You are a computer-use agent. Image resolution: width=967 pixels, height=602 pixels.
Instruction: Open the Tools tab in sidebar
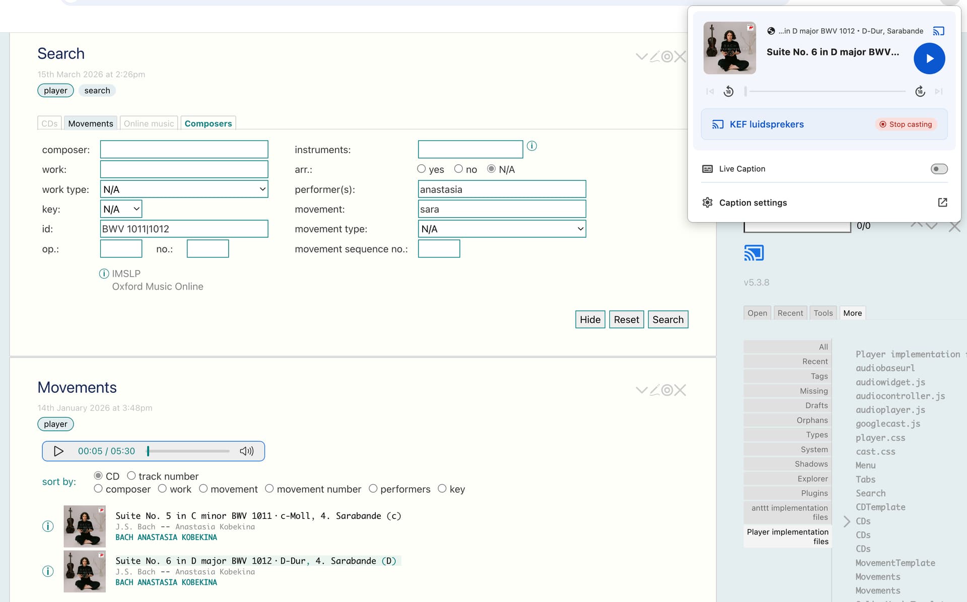tap(823, 313)
